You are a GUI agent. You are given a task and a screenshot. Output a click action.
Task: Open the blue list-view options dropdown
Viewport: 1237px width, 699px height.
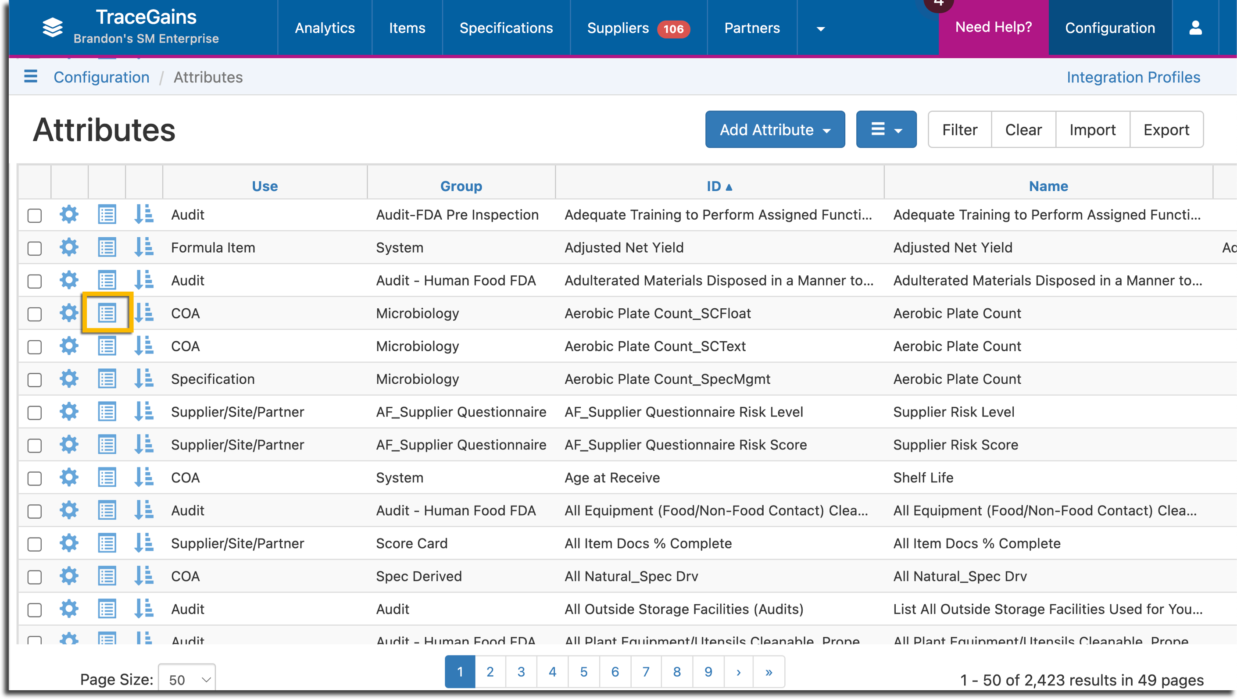click(887, 130)
